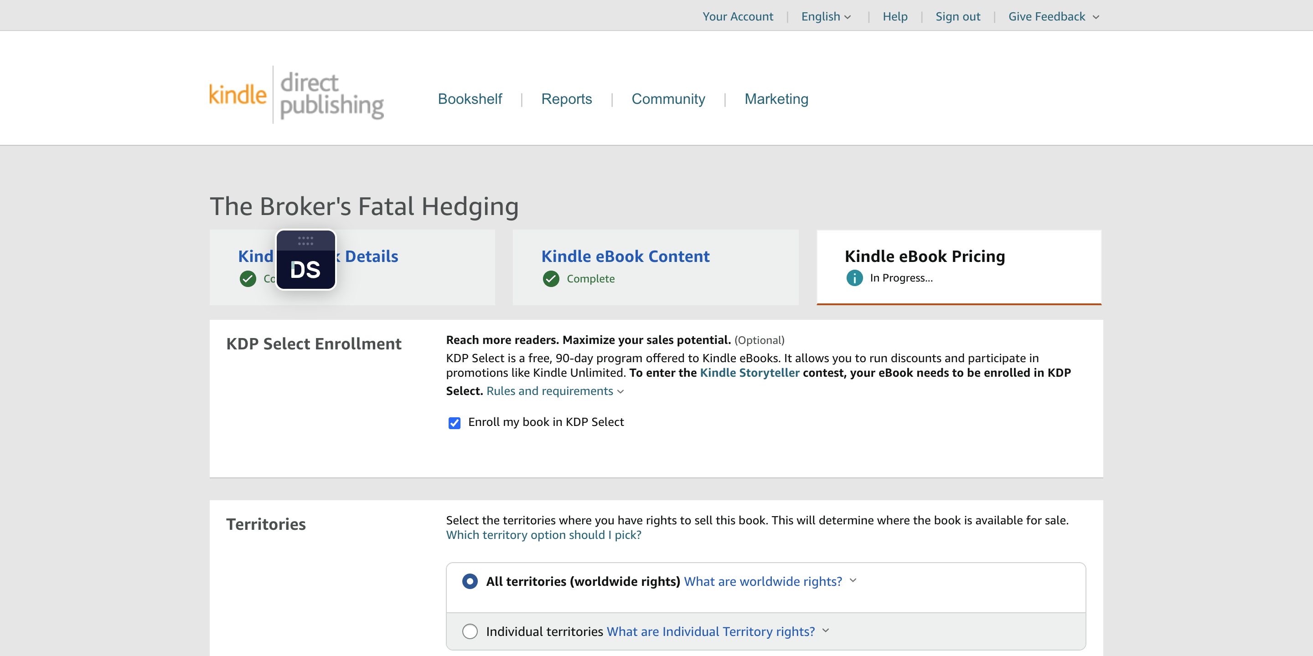This screenshot has height=656, width=1313.
Task: Select Individual territories option
Action: [x=470, y=631]
